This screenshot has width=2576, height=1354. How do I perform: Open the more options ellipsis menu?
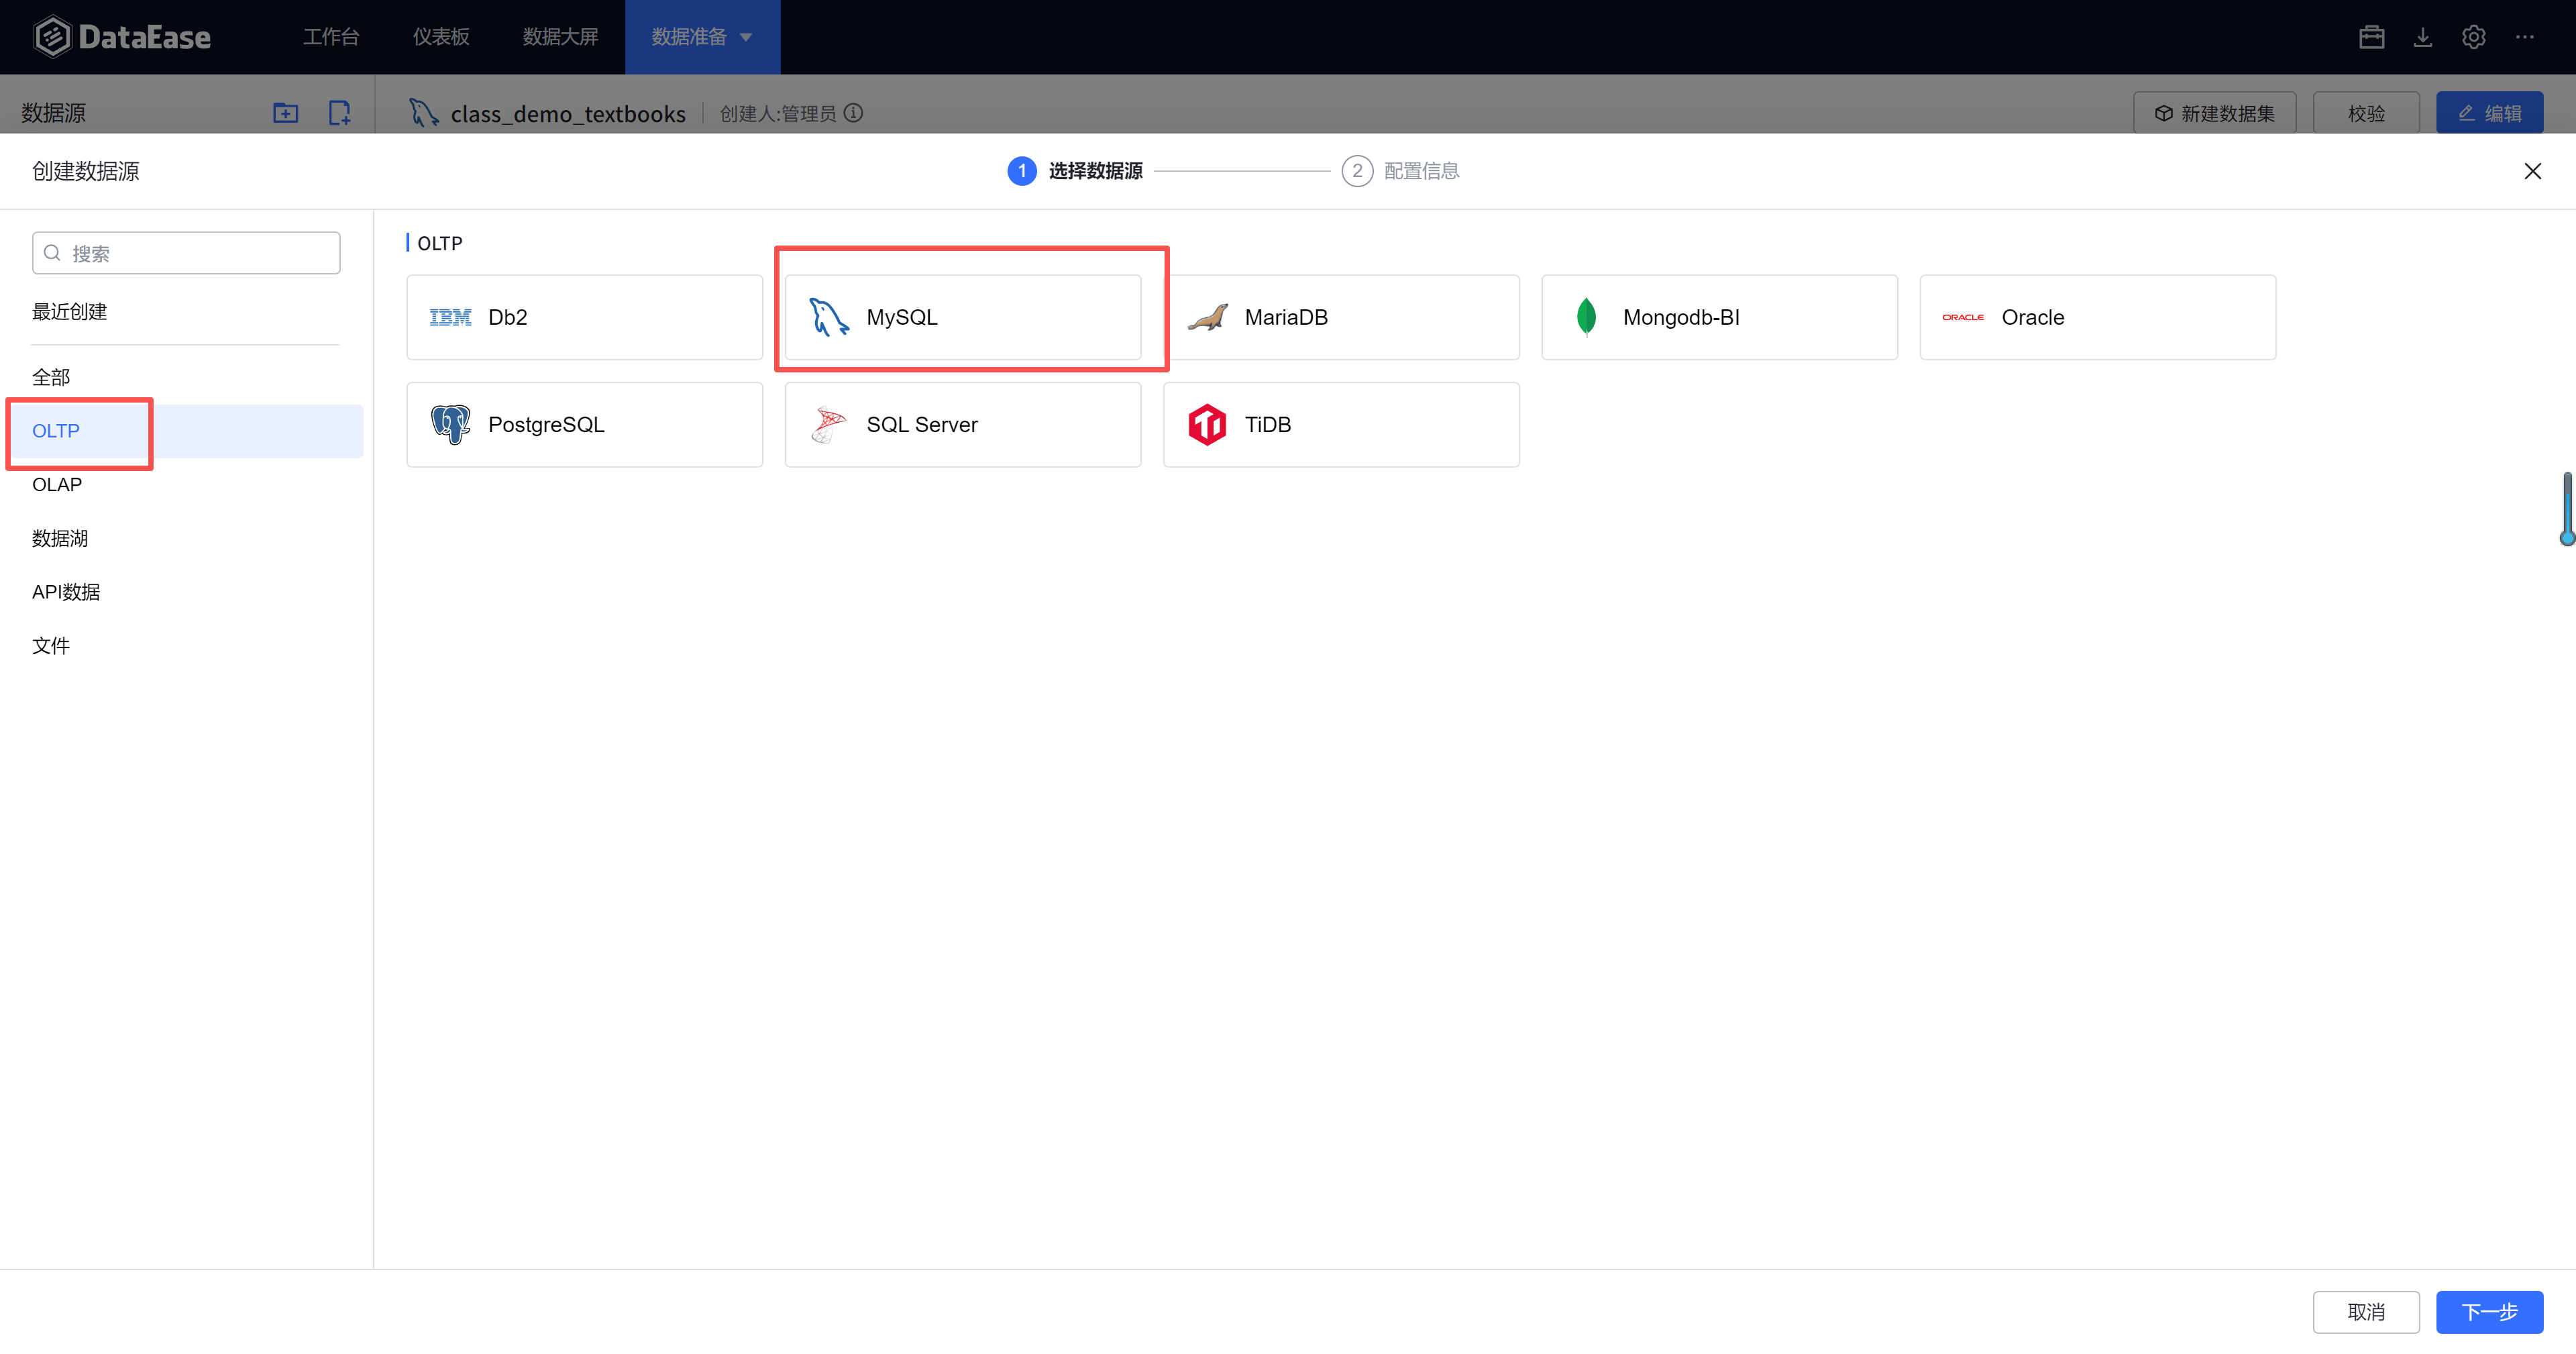(2525, 37)
